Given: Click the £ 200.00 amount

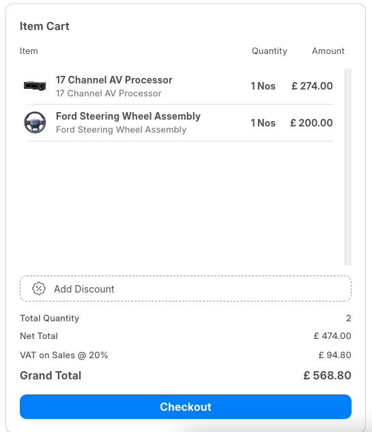Looking at the screenshot, I should (311, 123).
